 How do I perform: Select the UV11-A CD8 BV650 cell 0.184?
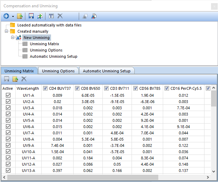(88, 158)
